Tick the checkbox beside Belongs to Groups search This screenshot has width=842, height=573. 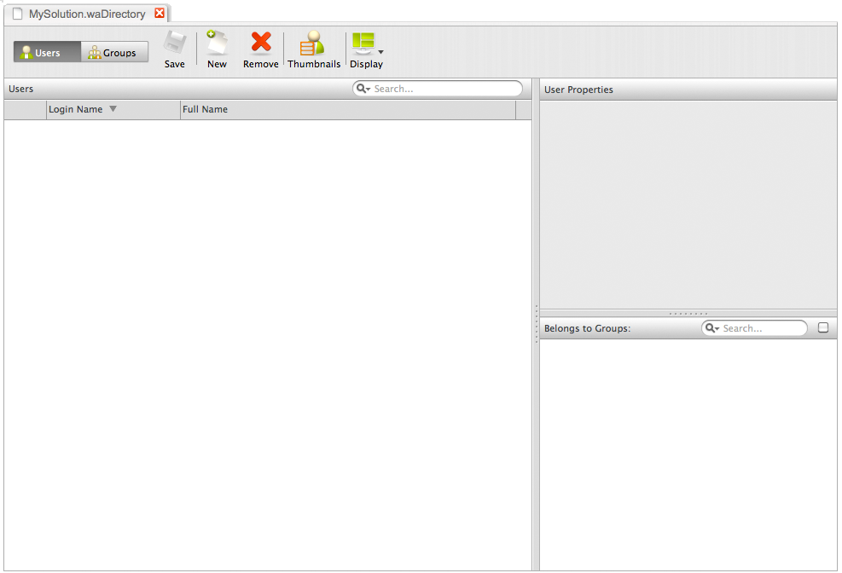point(823,327)
